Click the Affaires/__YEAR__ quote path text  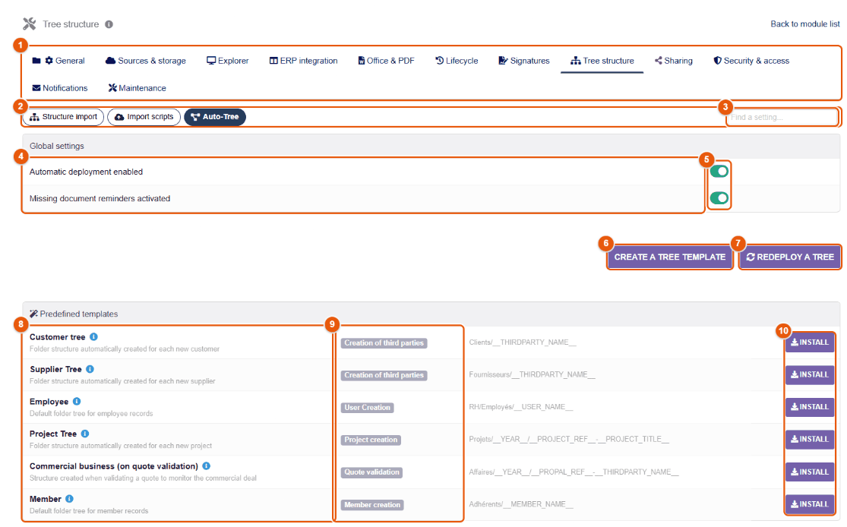click(x=574, y=472)
